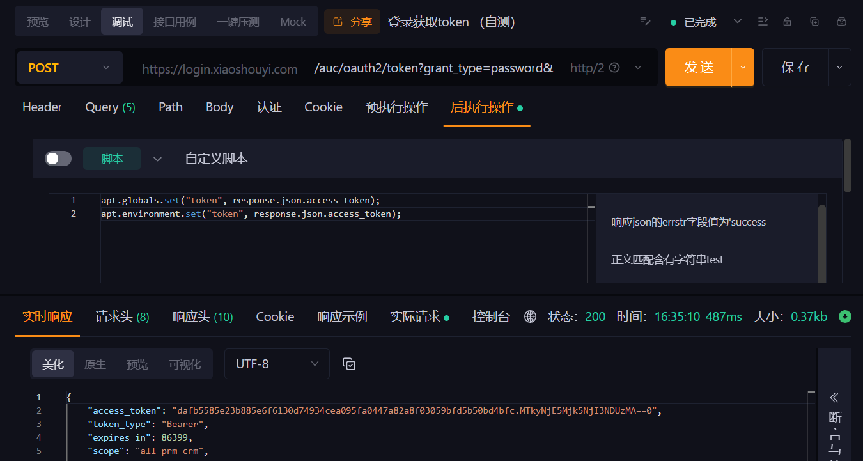Click the green download response icon
This screenshot has height=461, width=863.
(845, 316)
